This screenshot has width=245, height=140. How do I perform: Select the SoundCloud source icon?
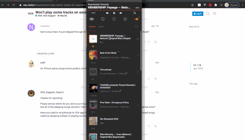(136, 19)
